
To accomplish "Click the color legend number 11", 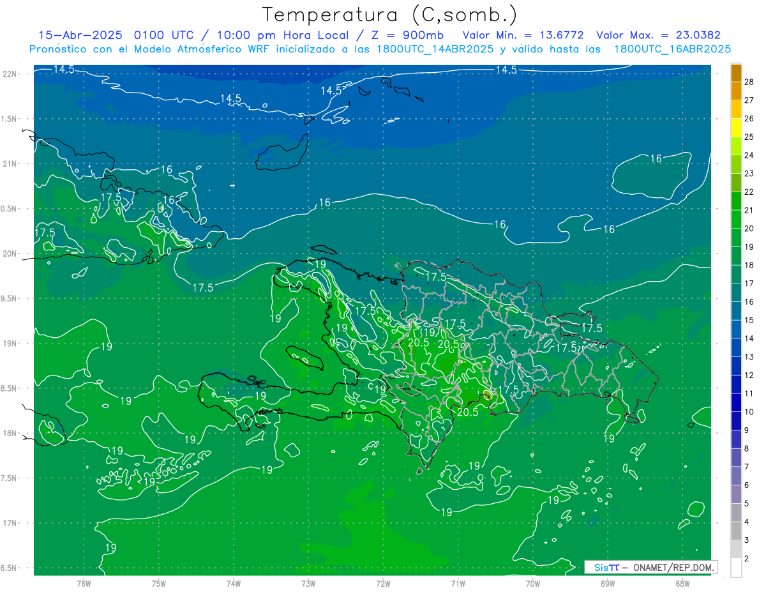I will (x=749, y=393).
